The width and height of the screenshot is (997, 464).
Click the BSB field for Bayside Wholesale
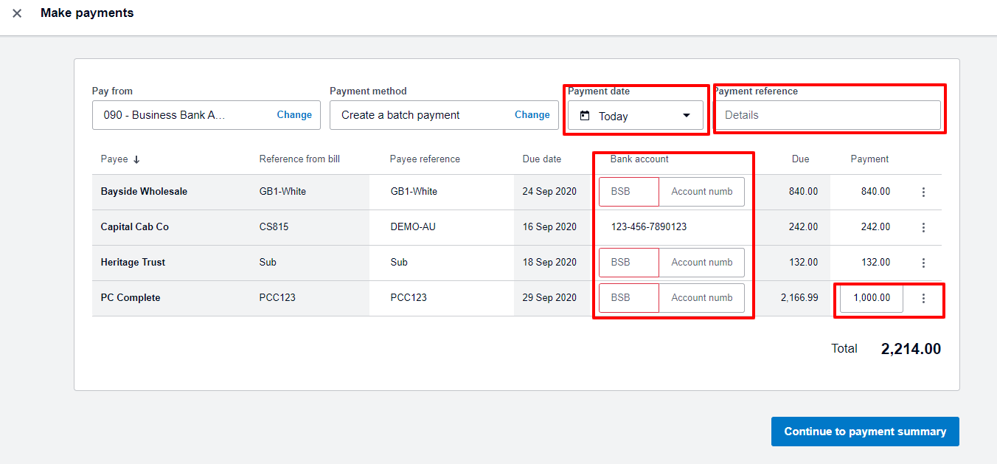[628, 191]
